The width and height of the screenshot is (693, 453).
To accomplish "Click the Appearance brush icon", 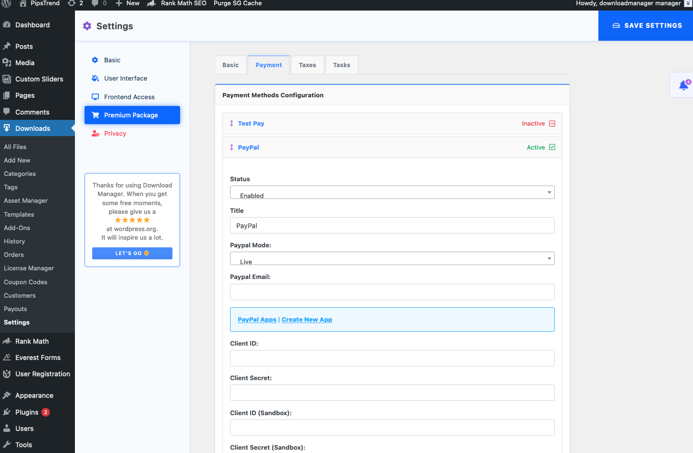I will [7, 395].
